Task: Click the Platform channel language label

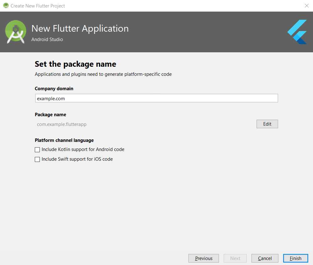Action: tap(64, 140)
